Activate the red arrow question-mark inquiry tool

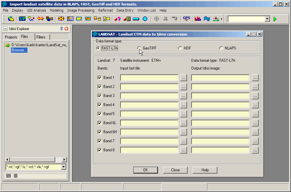(118, 19)
